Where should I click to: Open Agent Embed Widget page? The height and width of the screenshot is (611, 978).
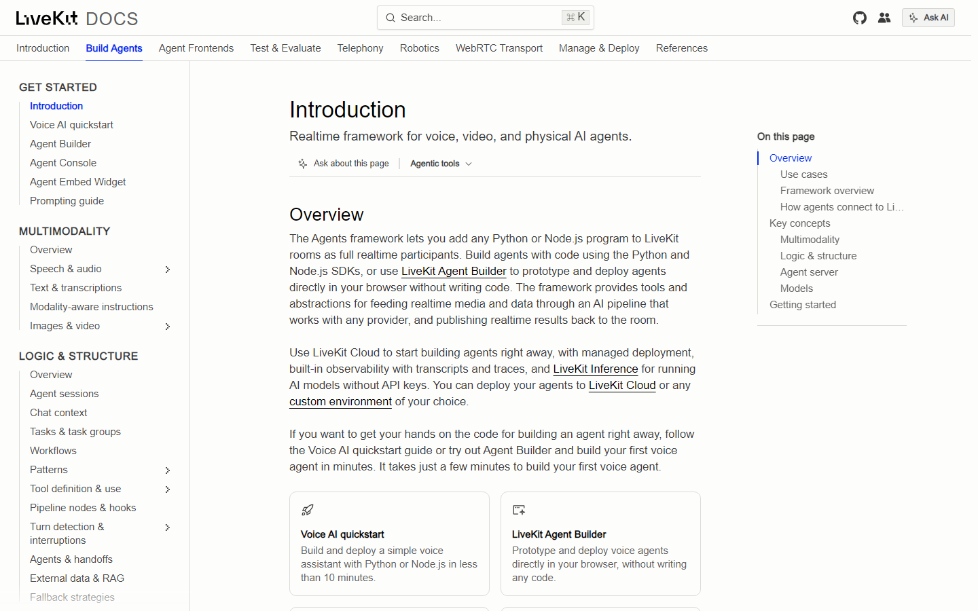78,182
